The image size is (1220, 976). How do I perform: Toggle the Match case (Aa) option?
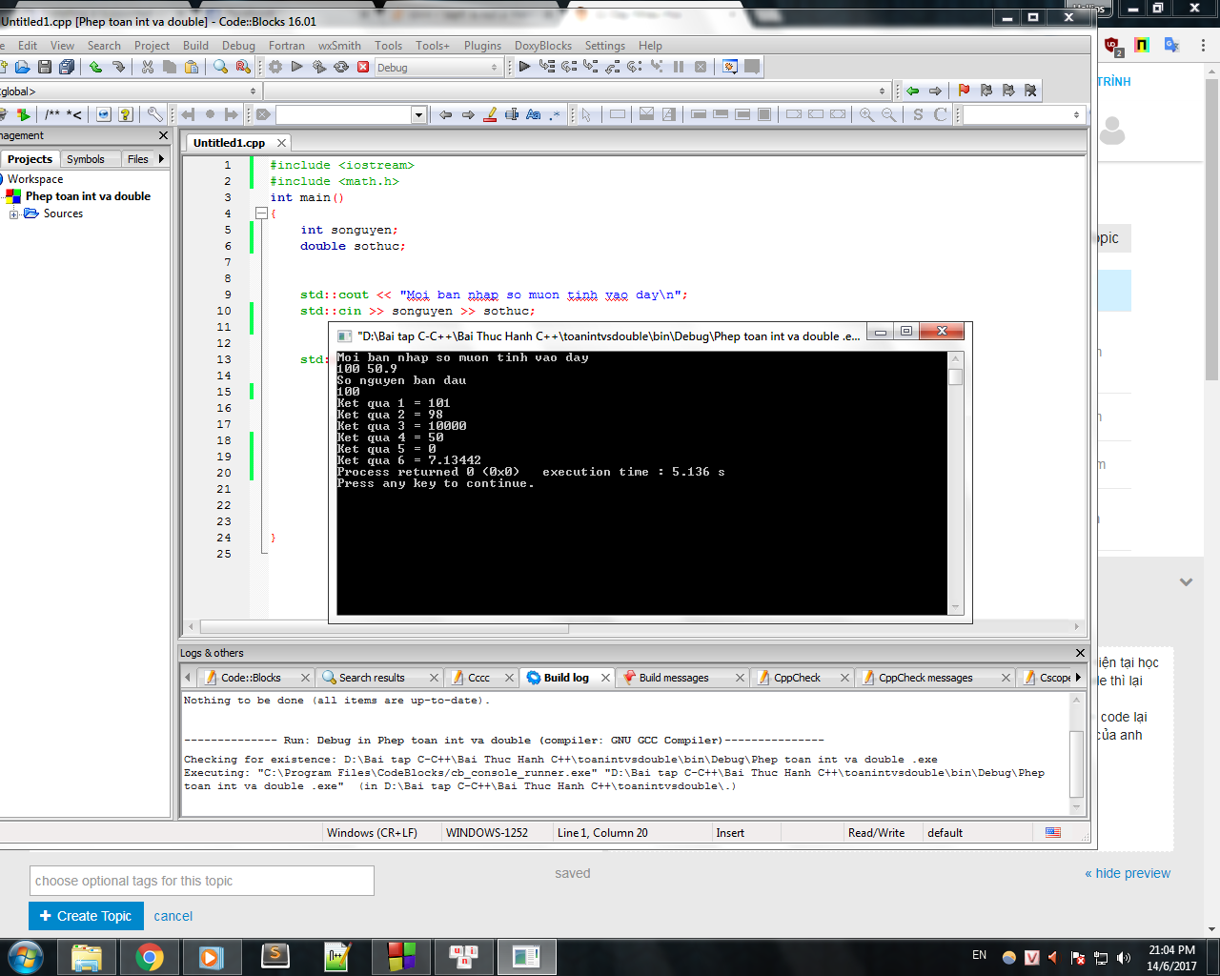point(534,114)
